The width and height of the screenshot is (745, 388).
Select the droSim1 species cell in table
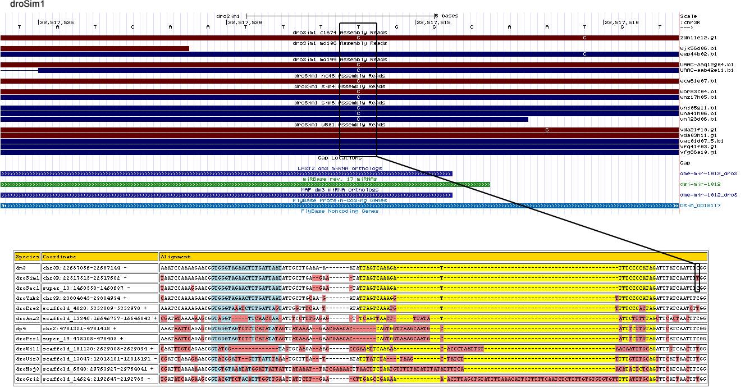(x=27, y=278)
